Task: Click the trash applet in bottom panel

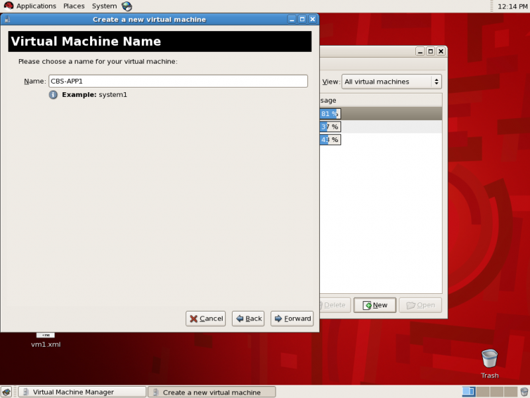Action: coord(524,392)
